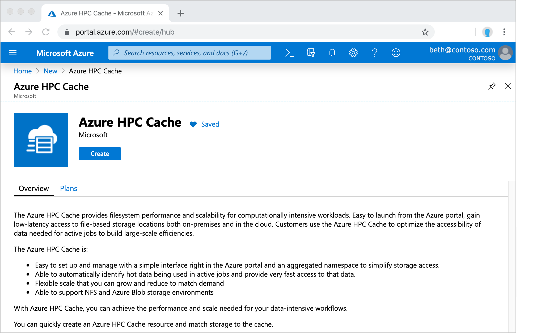Click the Feedback/directory portal icon
This screenshot has height=333, width=549.
(395, 53)
